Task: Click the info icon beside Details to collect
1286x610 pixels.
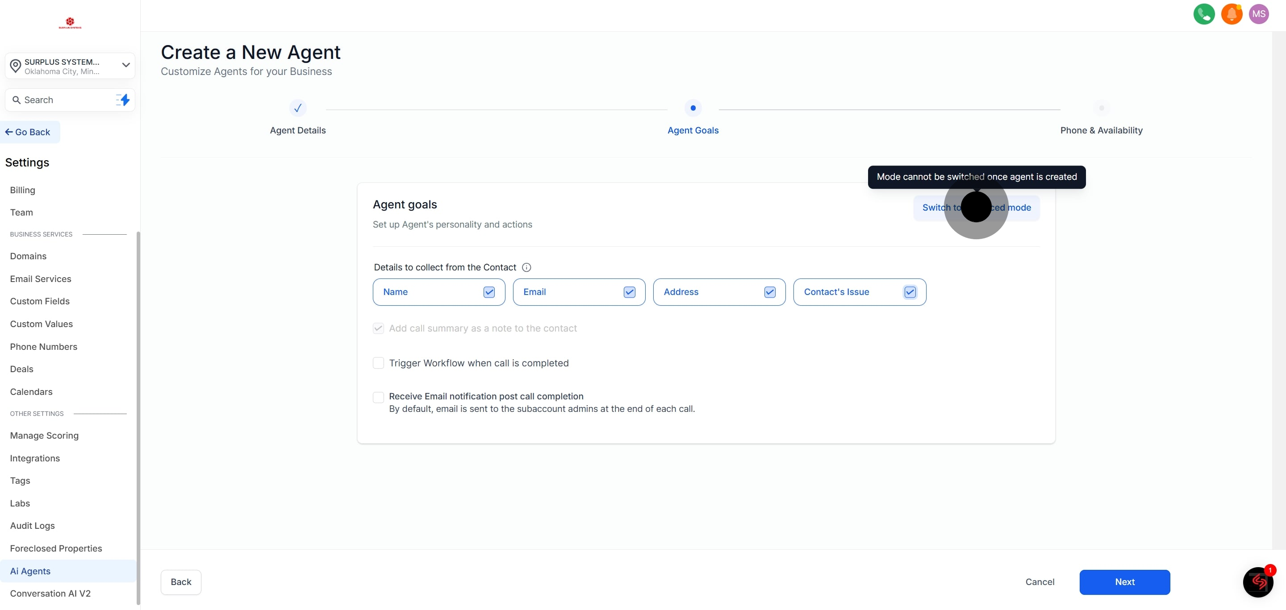Action: [526, 267]
